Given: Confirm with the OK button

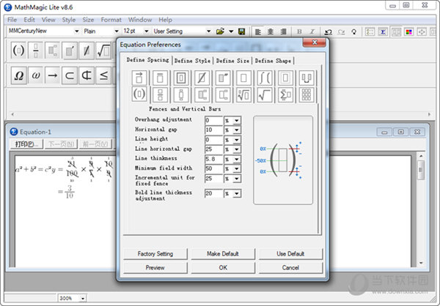Looking at the screenshot, I should tap(223, 268).
